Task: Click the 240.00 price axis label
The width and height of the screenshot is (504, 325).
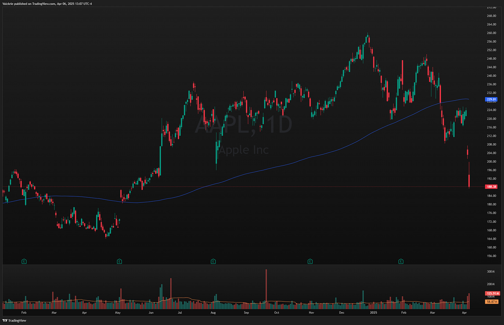Action: 492,76
